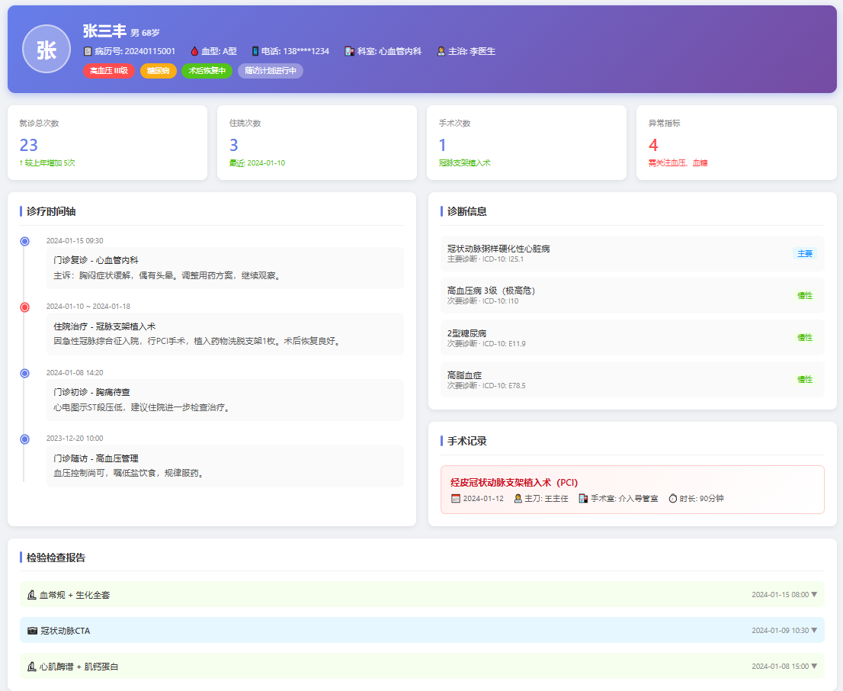The height and width of the screenshot is (691, 843).
Task: Click the 手术记录 section heading
Action: pyautogui.click(x=466, y=441)
